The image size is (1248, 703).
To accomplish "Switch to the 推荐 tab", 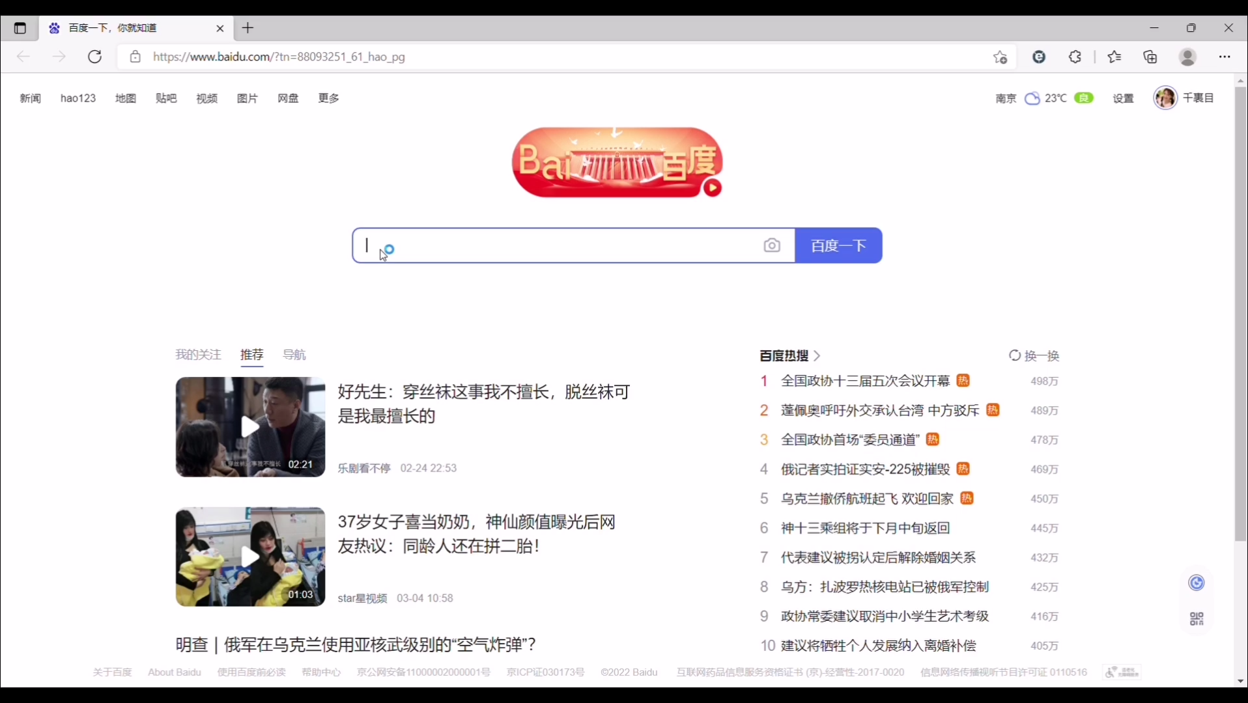I will pyautogui.click(x=252, y=355).
